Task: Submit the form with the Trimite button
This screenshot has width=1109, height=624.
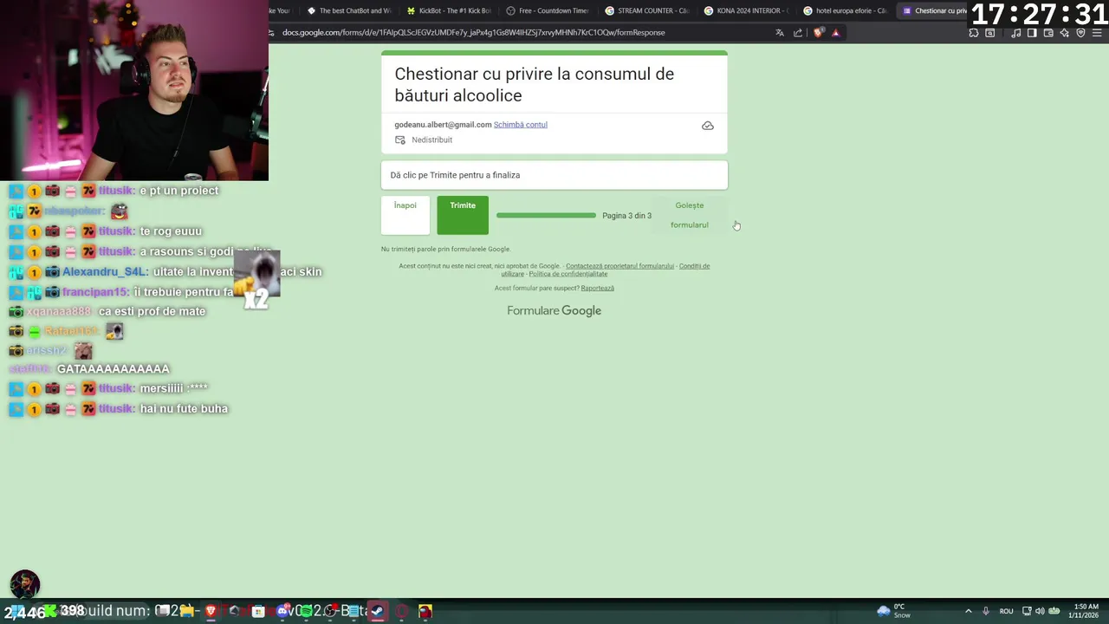Action: [x=463, y=215]
